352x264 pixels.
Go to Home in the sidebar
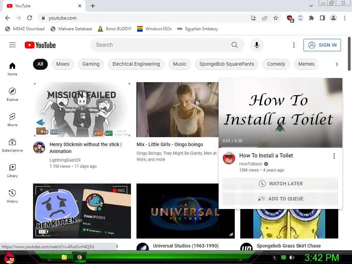pos(12,69)
